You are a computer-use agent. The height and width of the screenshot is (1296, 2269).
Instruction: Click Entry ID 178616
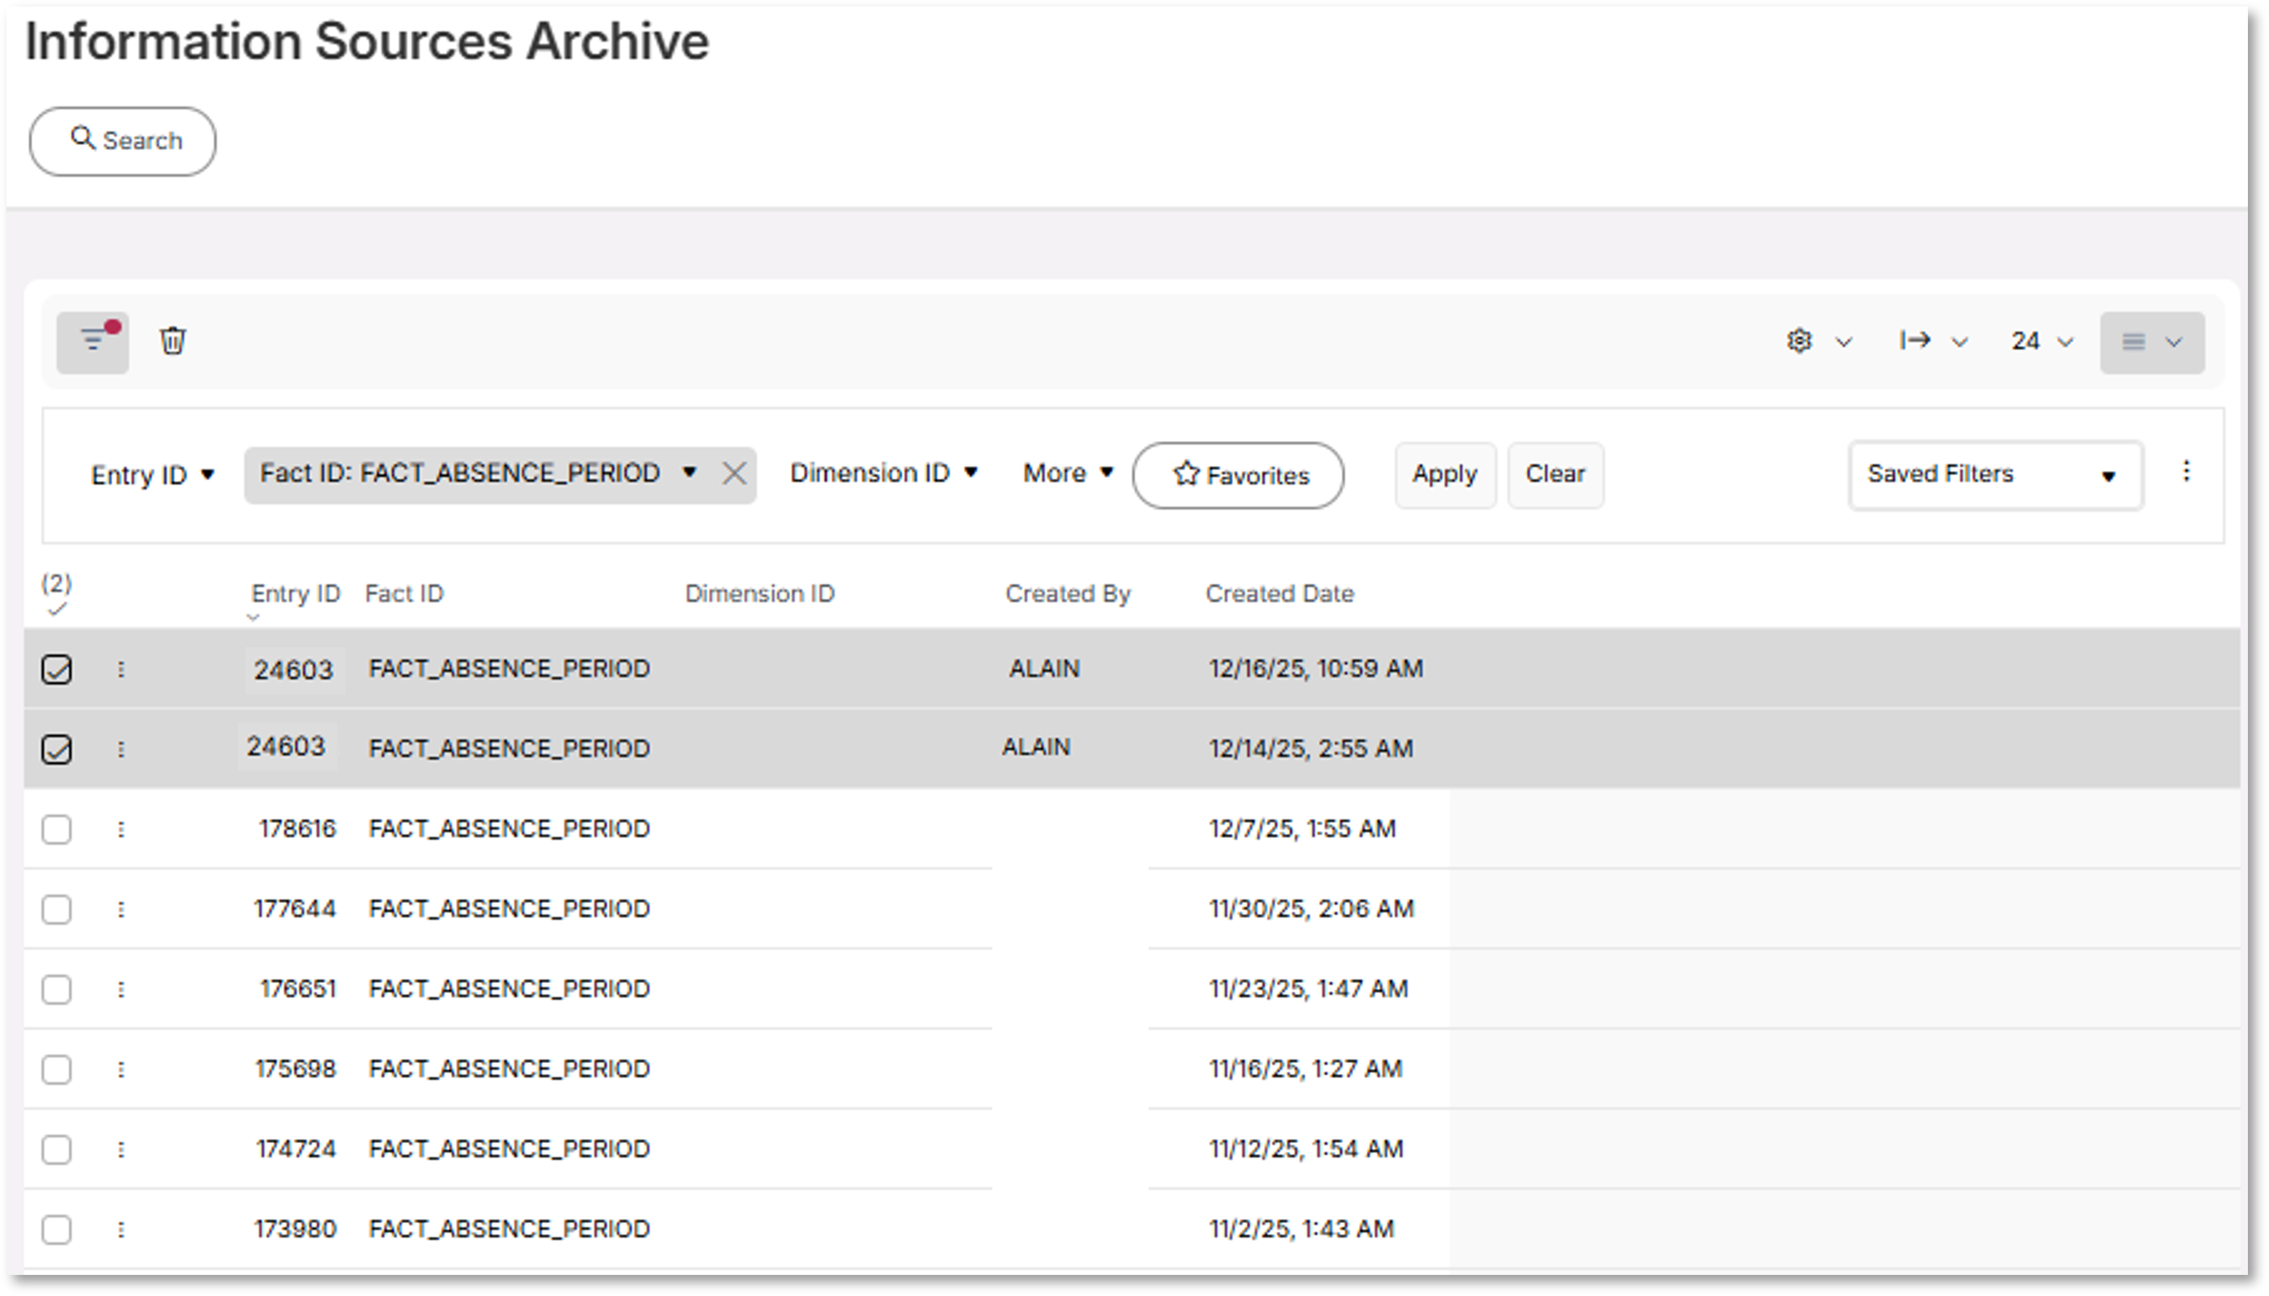click(298, 830)
